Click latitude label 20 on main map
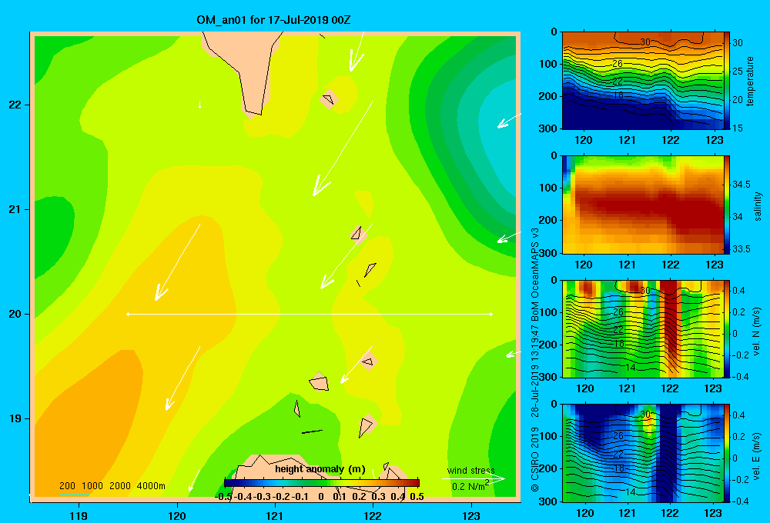Screen dimensions: 770x523 pyautogui.click(x=15, y=314)
